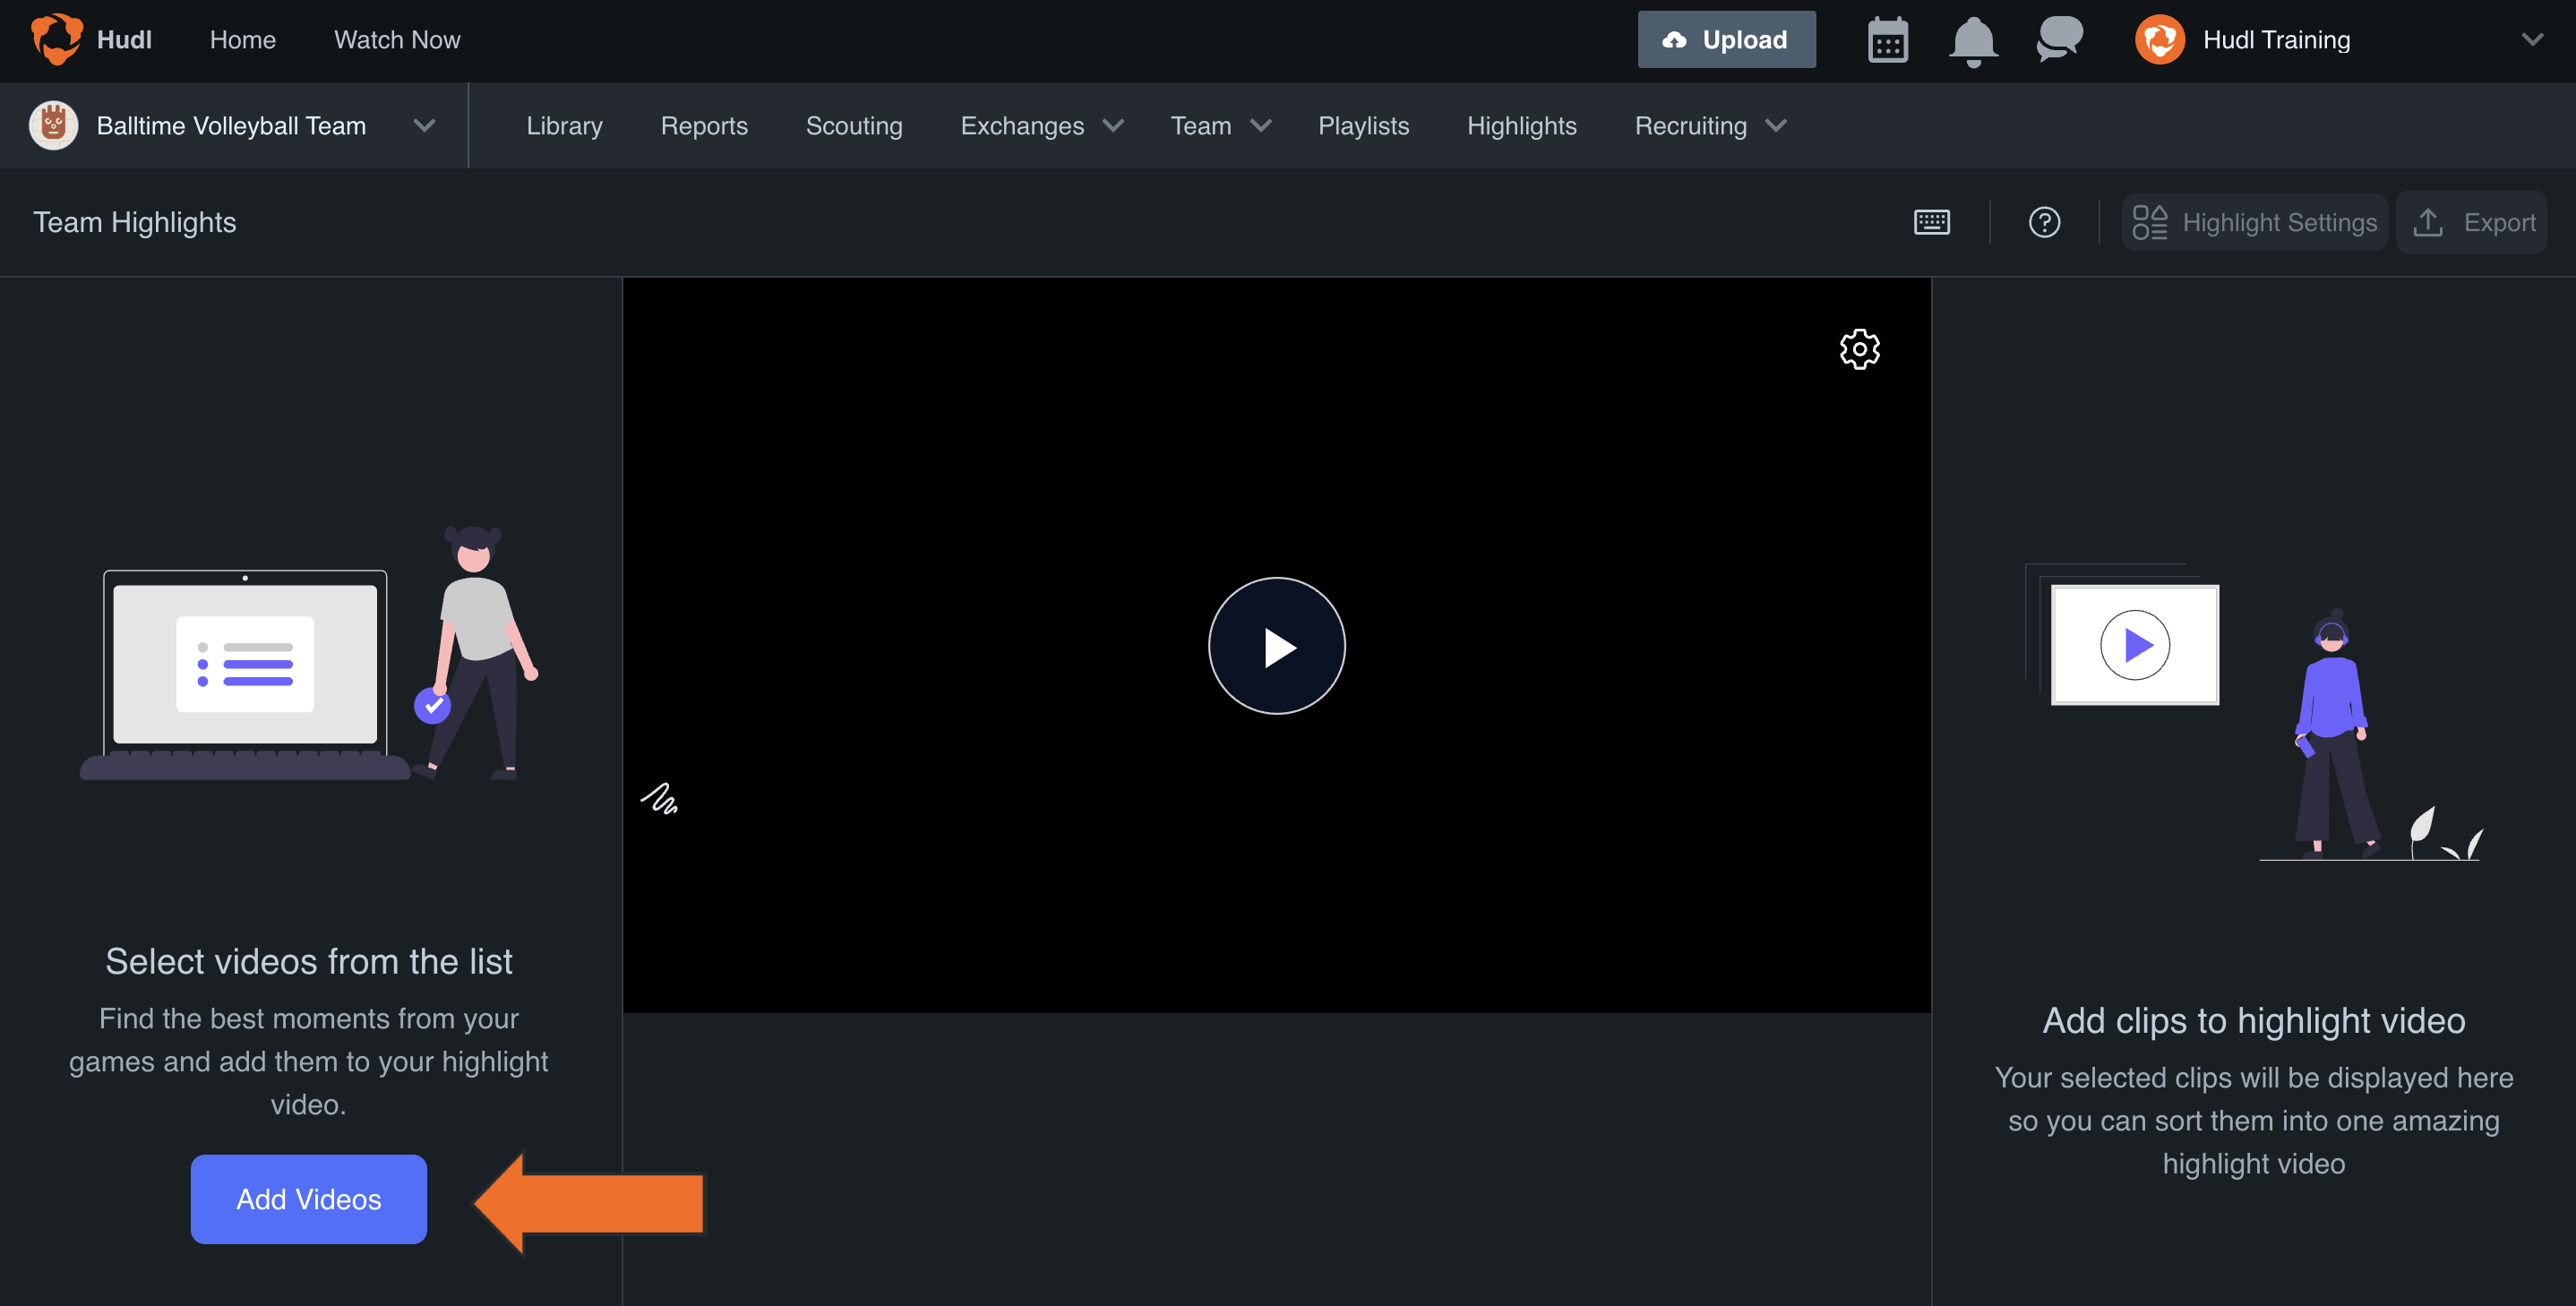Open the notifications bell
This screenshot has width=2576, height=1306.
point(1973,41)
